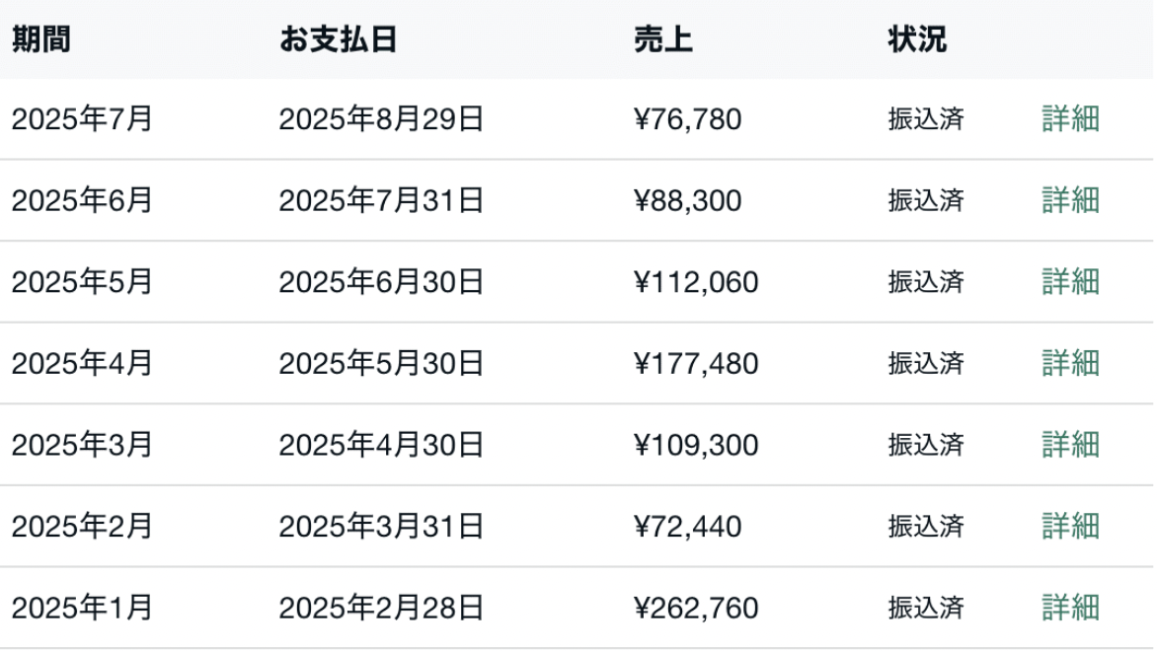The width and height of the screenshot is (1157, 651).
Task: Select payment date 2025年8月29日
Action: click(381, 119)
